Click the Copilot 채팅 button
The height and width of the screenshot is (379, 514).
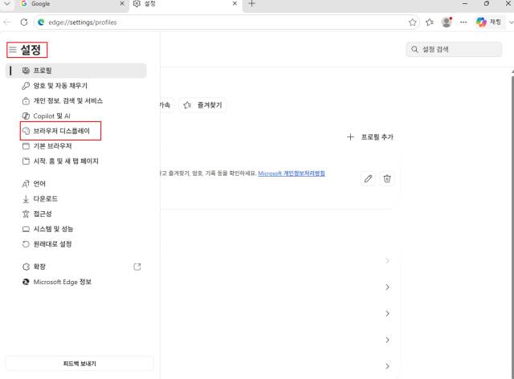(489, 22)
